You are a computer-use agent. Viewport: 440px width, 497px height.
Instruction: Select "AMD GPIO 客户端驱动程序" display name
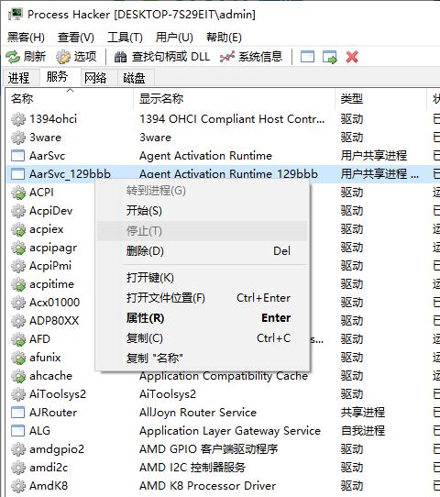pyautogui.click(x=208, y=449)
